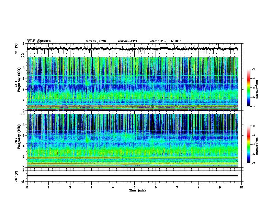
Task: Click the time axis tick label "4"
Action: (x=113, y=187)
